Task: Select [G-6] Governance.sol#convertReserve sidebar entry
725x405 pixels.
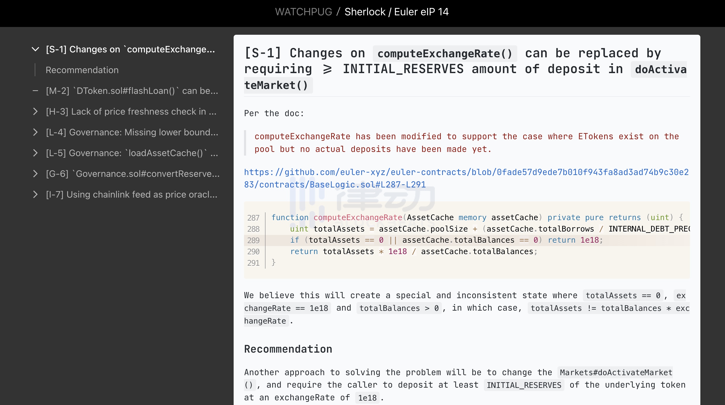Action: (x=133, y=174)
